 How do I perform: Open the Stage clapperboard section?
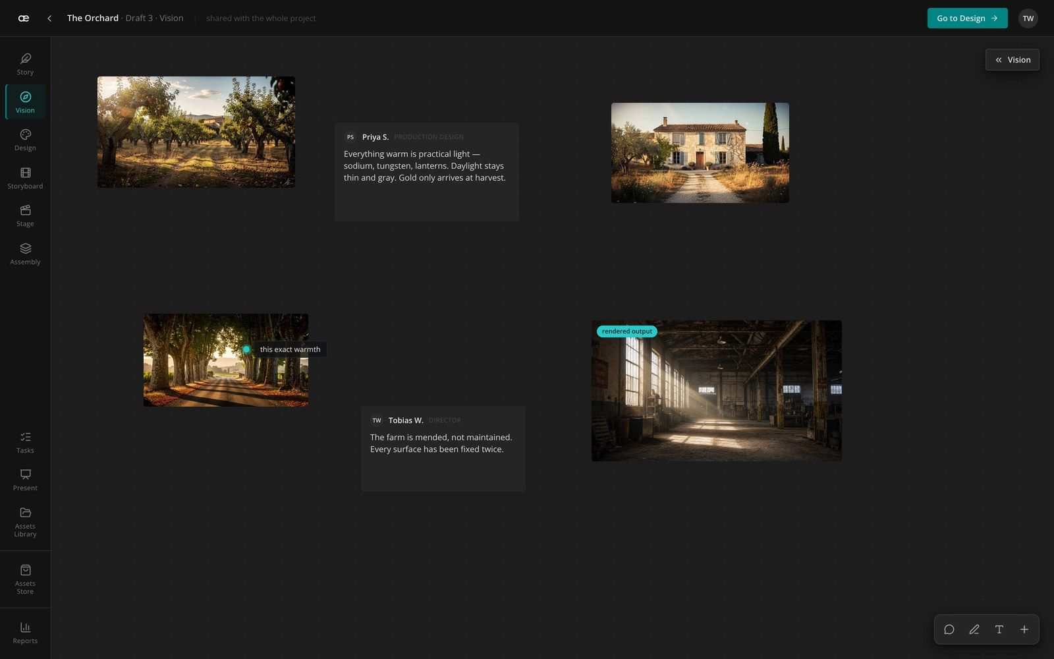coord(25,215)
